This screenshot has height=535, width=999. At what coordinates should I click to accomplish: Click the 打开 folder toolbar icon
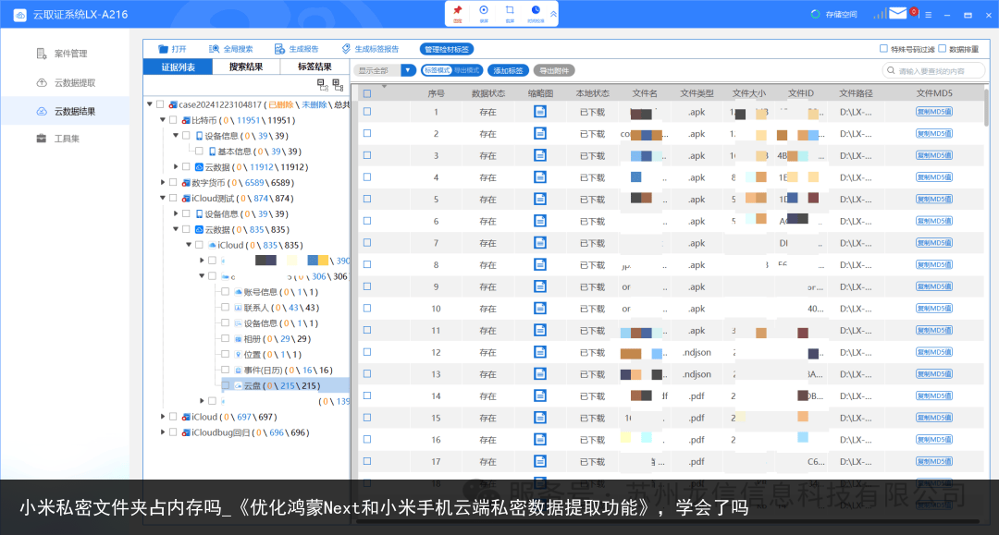[163, 49]
